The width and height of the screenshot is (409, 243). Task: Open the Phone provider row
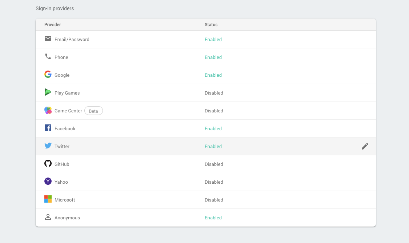205,57
